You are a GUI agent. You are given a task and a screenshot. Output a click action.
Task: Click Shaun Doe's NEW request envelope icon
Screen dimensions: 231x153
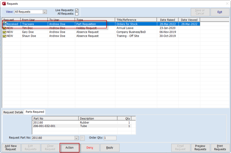4,36
